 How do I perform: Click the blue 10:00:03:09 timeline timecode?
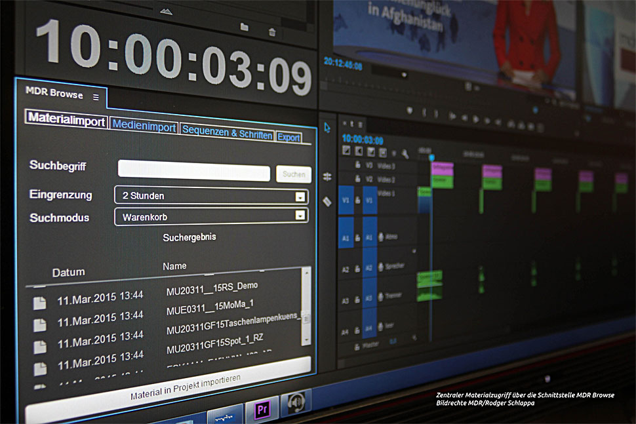click(x=362, y=140)
